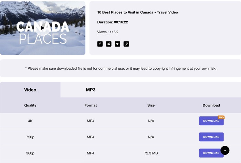This screenshot has height=163, width=241.
Task: Share video on Reddit icon
Action: pos(109,44)
